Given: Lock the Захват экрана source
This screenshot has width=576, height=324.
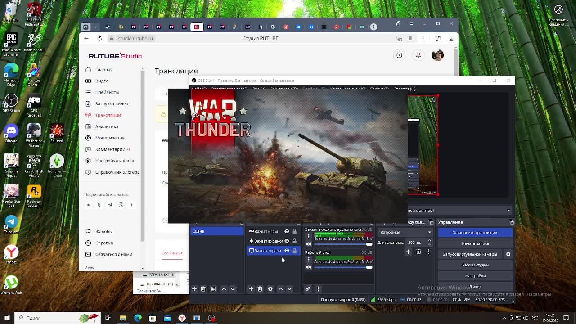Looking at the screenshot, I should coord(295,251).
